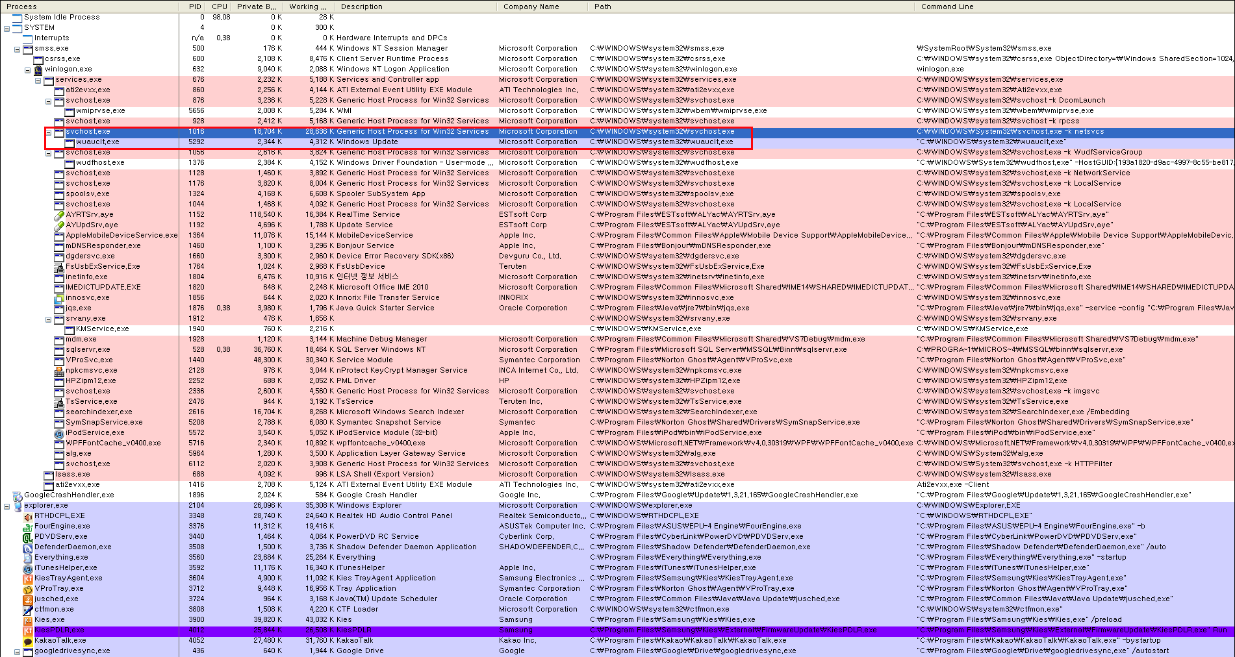Collapse the winlogon.exe tree node
1235x657 pixels.
coord(28,69)
